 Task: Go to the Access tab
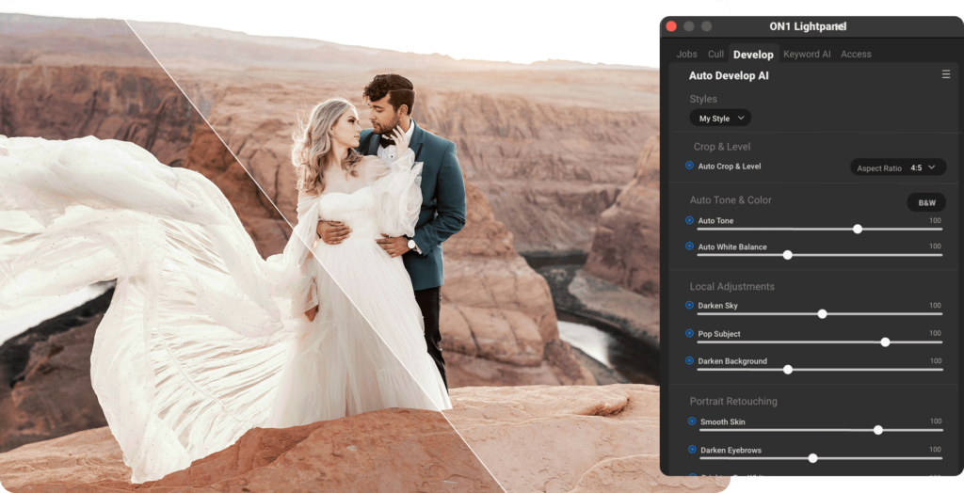[856, 55]
